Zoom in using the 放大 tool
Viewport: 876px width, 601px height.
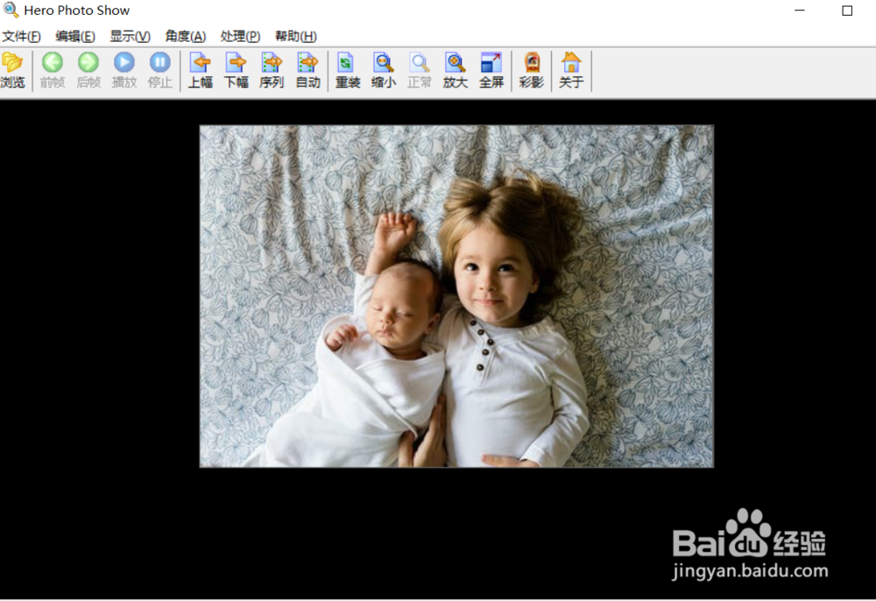pos(456,70)
